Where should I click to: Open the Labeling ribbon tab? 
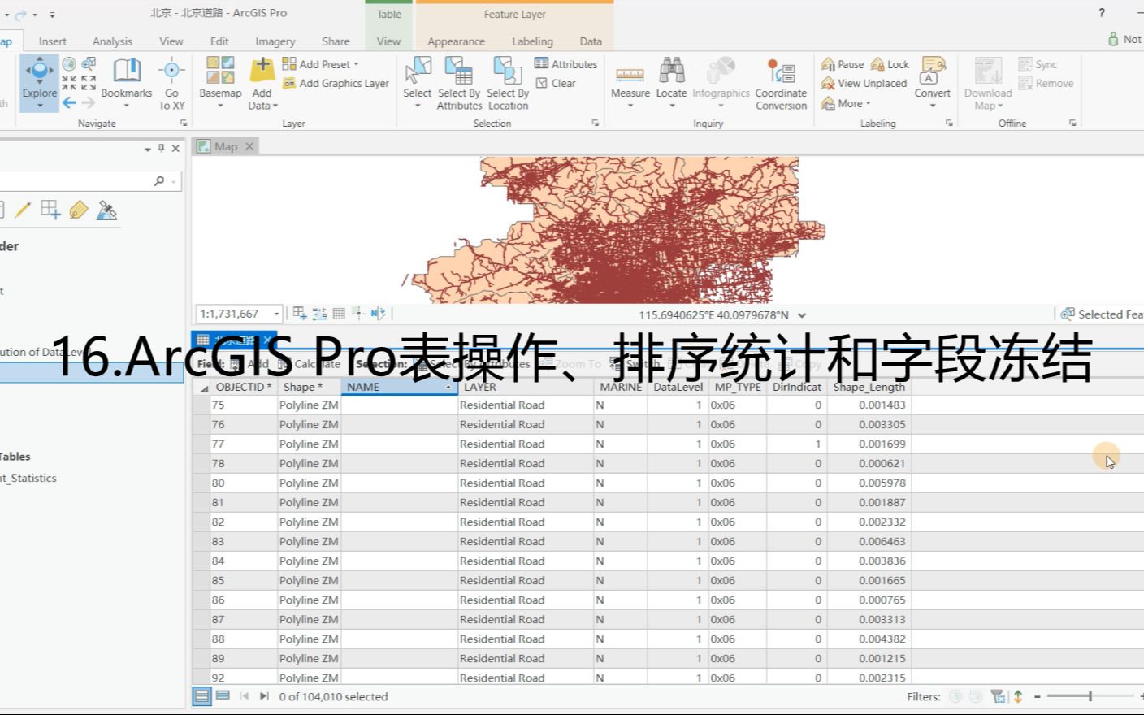coord(532,41)
